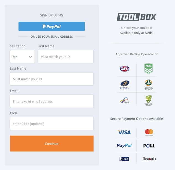Focus the First Name input field
Screen dimensions: 175x170
66,56
